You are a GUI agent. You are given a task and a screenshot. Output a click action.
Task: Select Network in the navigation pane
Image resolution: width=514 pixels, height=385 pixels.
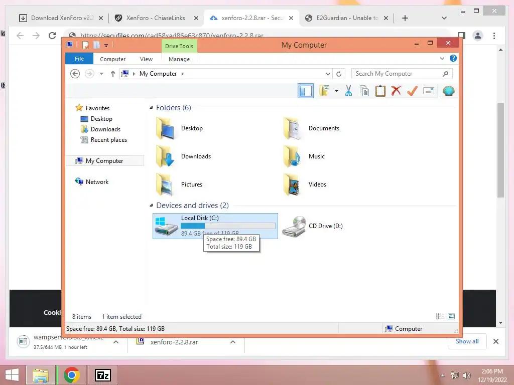click(x=97, y=181)
